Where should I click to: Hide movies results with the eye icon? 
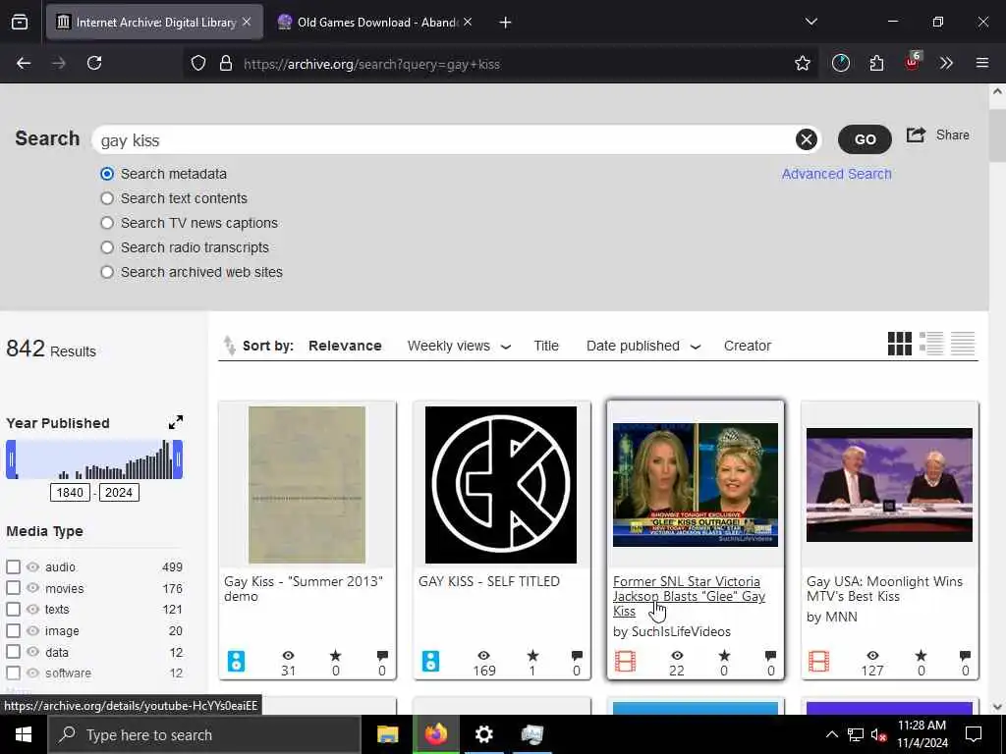pyautogui.click(x=32, y=588)
